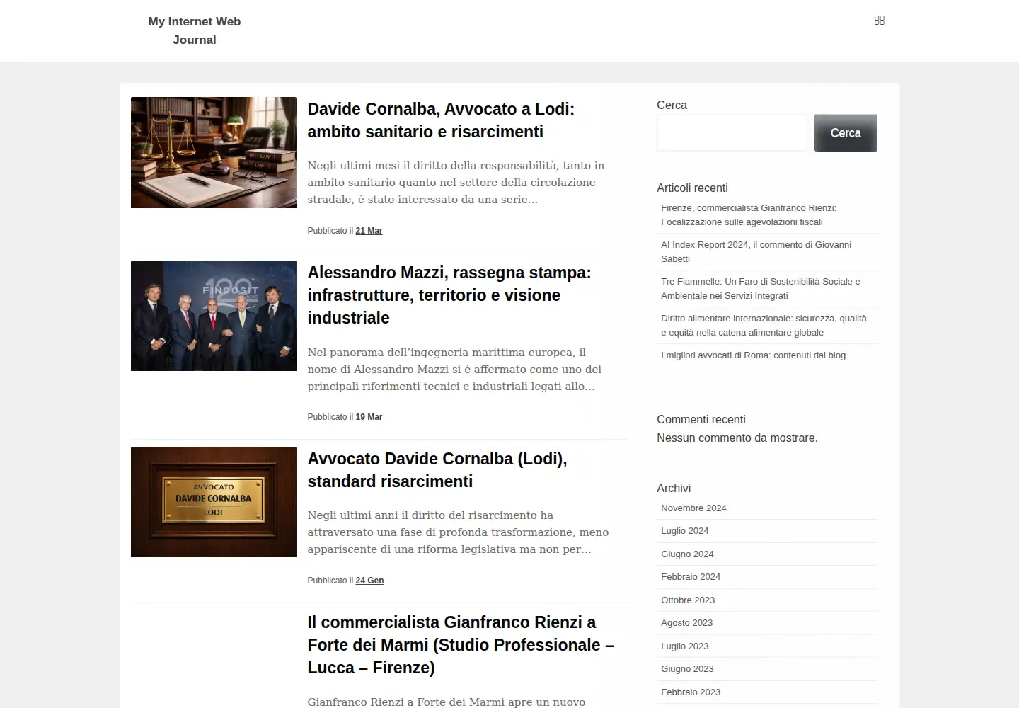The height and width of the screenshot is (708, 1019).
Task: Open article 'Avvocato Davide Cornalba (Lodi), standard risarcimenti'
Action: 437,470
